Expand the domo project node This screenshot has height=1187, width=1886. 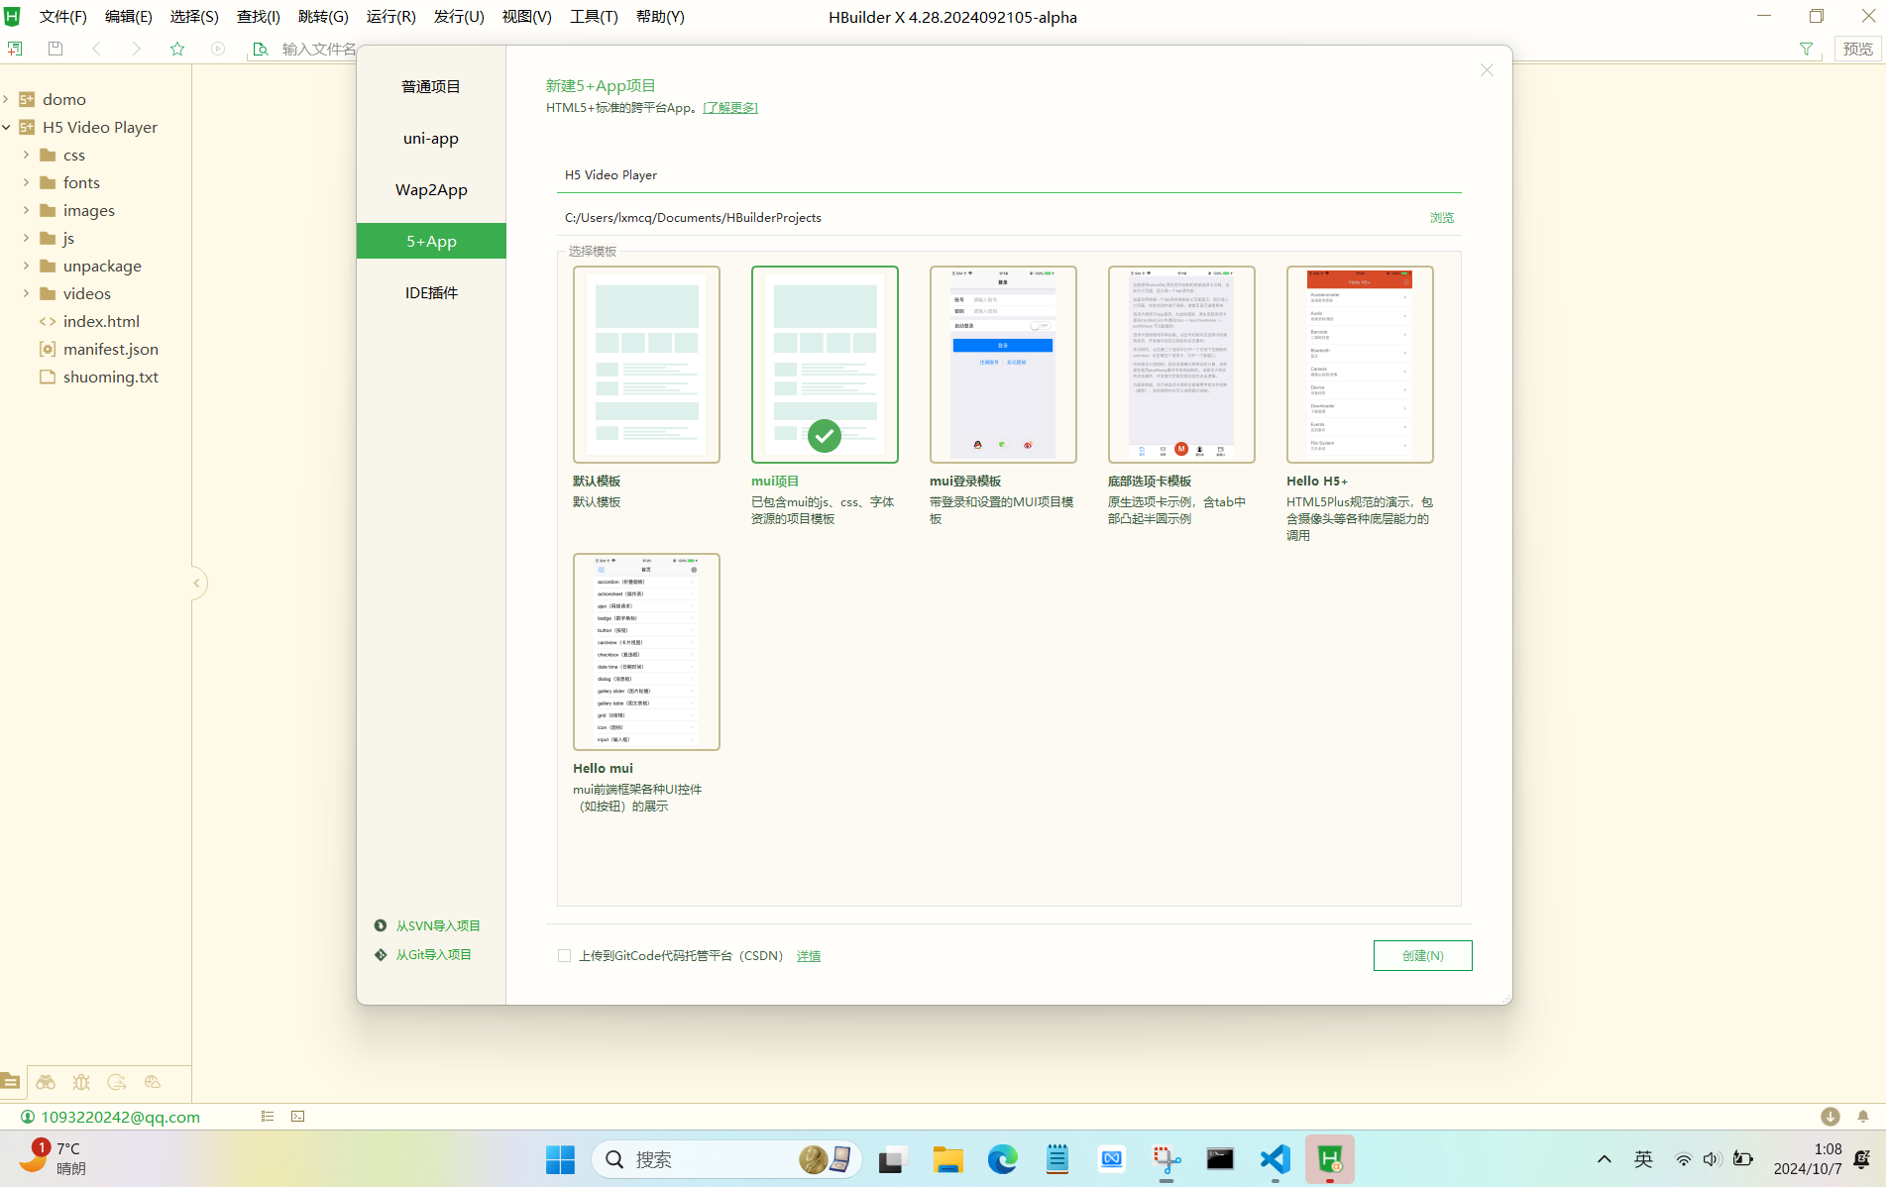click(7, 99)
